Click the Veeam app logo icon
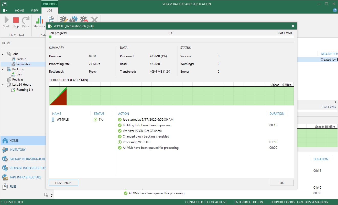 tap(4, 4)
